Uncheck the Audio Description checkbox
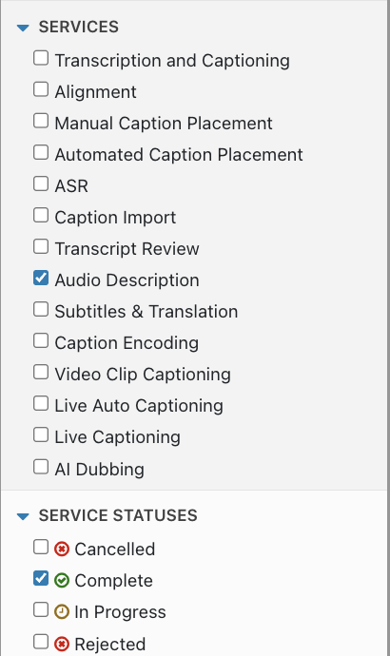The width and height of the screenshot is (390, 656). (41, 278)
